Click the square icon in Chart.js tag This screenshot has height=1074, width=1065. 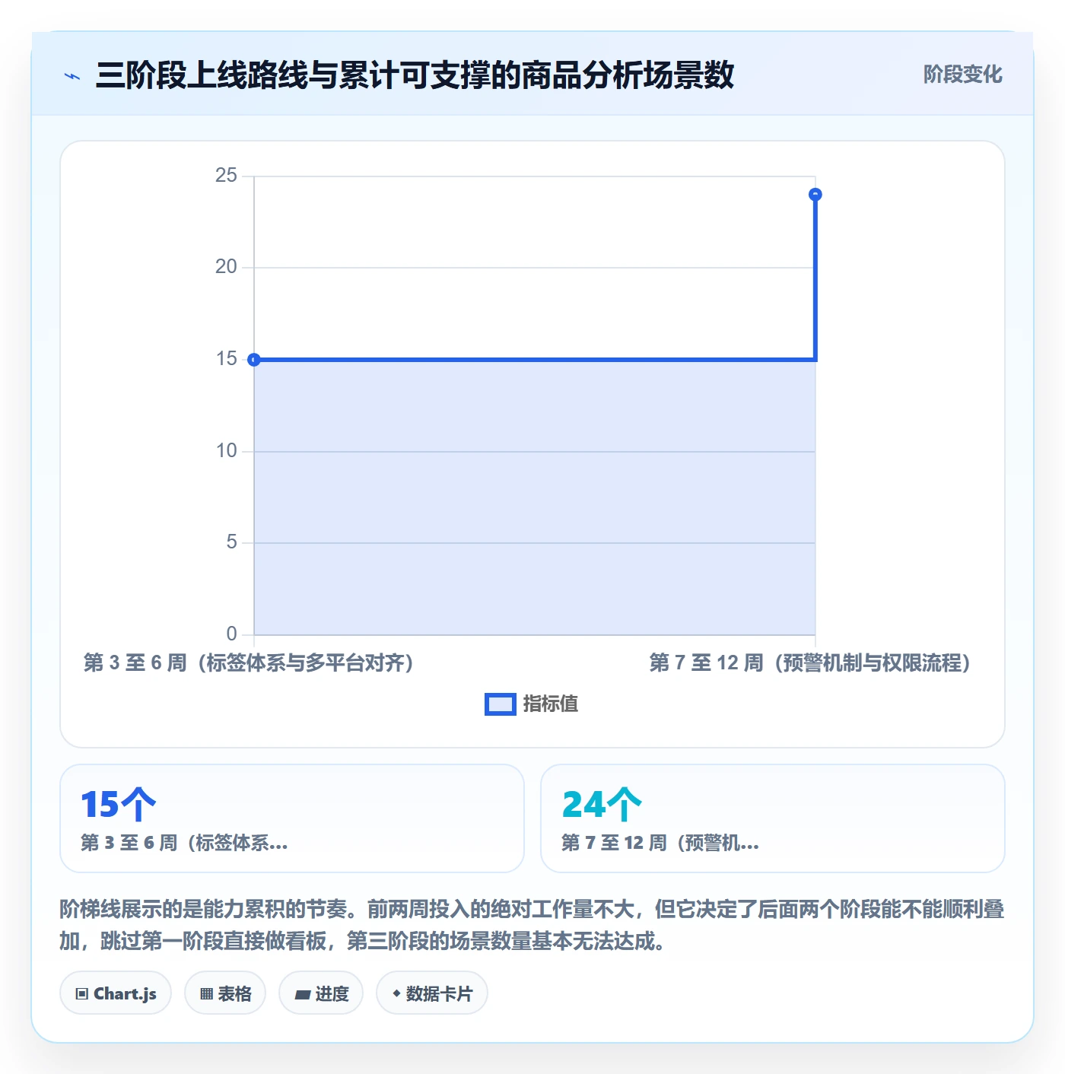pos(82,994)
